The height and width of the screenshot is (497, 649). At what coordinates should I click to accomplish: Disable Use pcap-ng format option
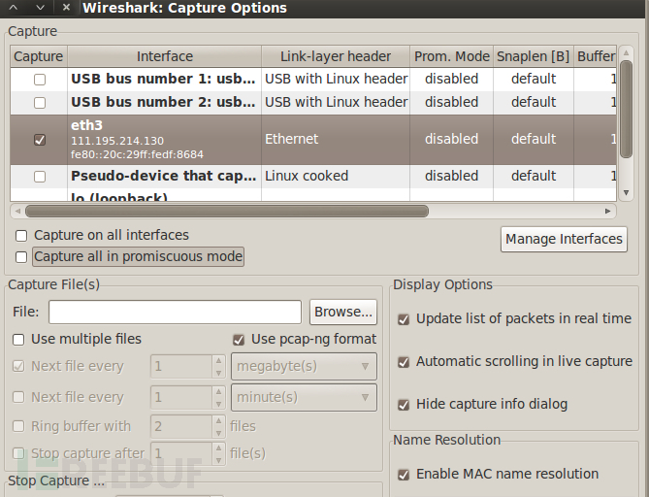point(239,340)
